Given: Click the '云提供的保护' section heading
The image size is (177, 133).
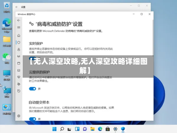Looking at the screenshot, I should tap(39, 72).
